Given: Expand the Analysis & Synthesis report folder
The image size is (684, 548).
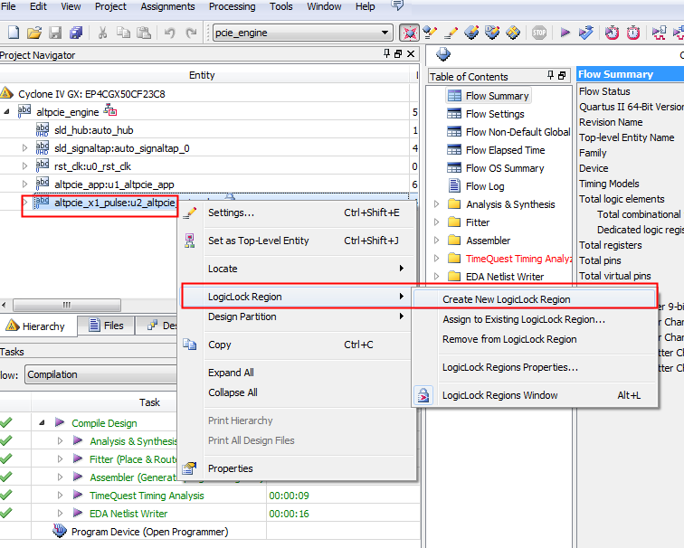Looking at the screenshot, I should [x=437, y=204].
